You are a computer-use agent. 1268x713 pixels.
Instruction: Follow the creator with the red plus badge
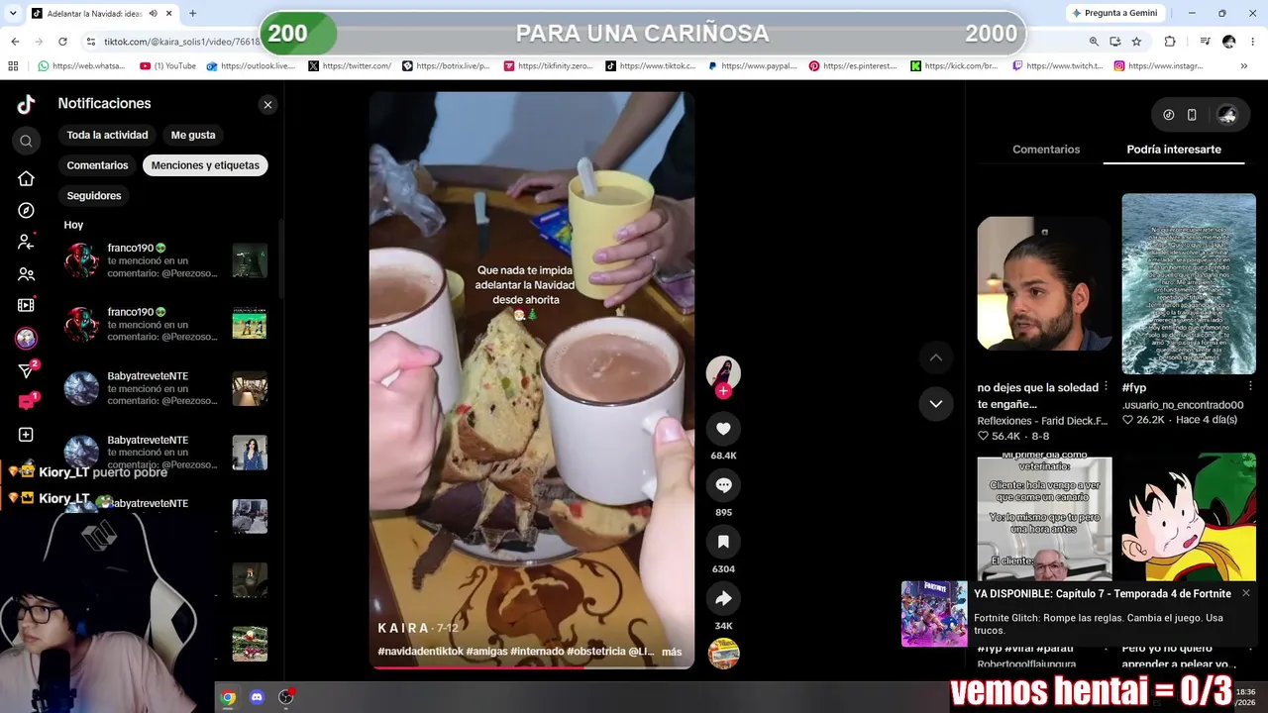click(x=723, y=391)
